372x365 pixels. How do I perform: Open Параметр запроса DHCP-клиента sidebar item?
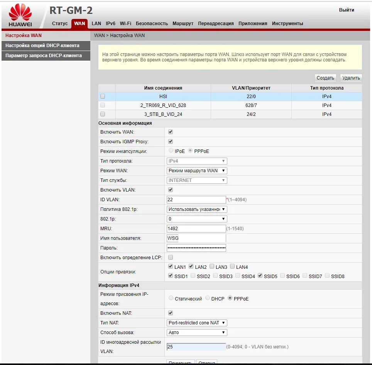[x=46, y=56]
